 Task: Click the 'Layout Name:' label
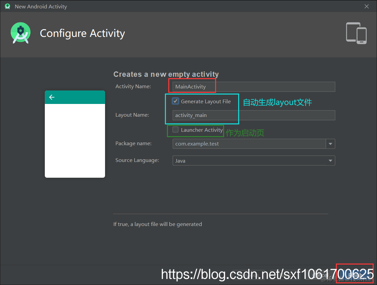(132, 115)
